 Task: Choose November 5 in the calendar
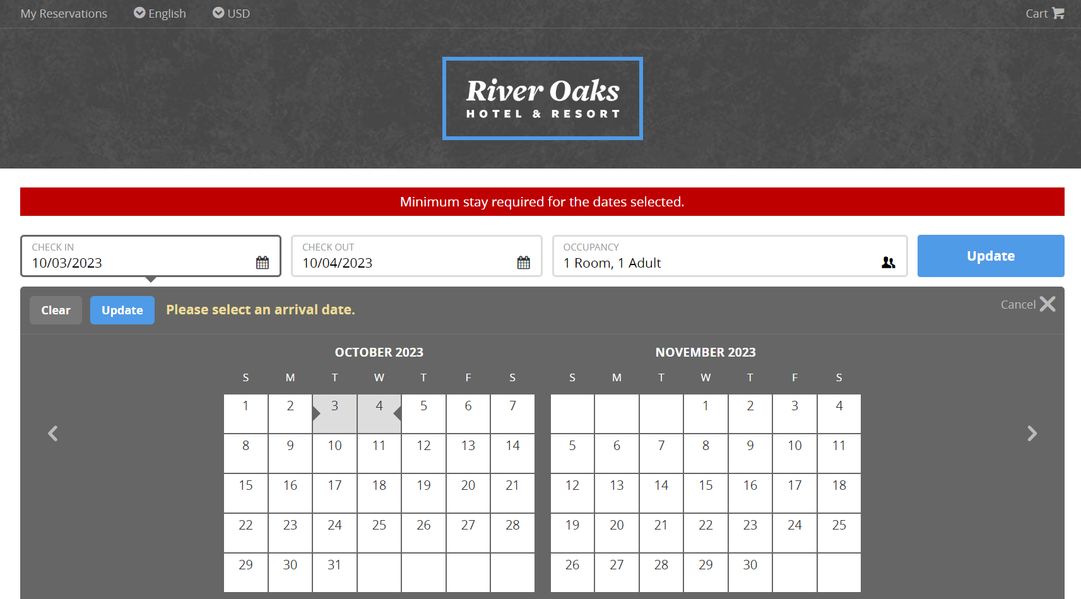[572, 454]
